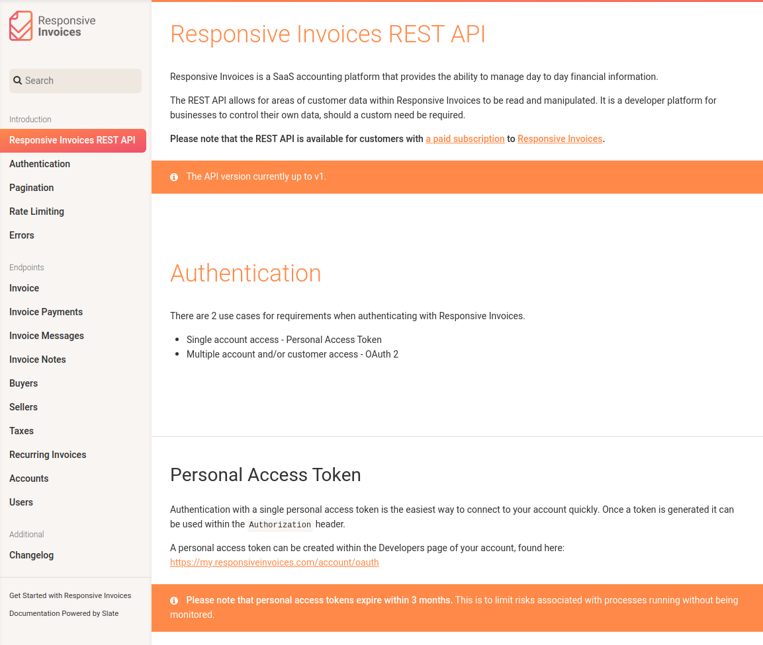Open the my.responsiveinvoices.com account oauth link
The width and height of the screenshot is (763, 645).
[275, 562]
